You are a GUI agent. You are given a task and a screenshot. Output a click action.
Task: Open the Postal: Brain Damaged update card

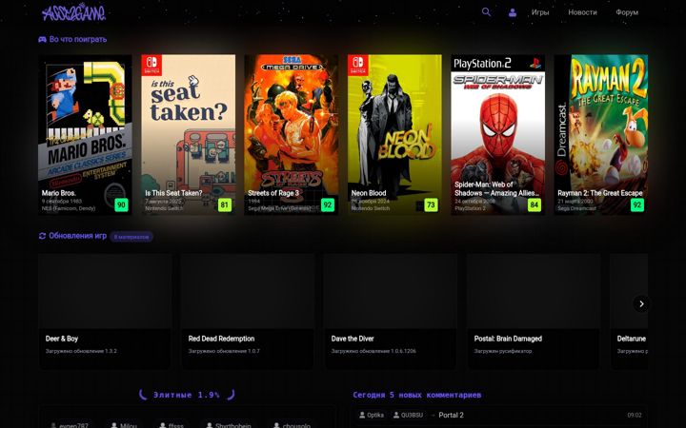(534, 311)
